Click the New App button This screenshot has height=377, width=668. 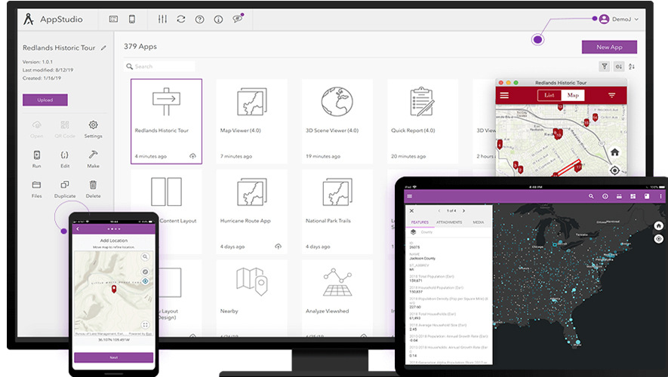pyautogui.click(x=609, y=48)
